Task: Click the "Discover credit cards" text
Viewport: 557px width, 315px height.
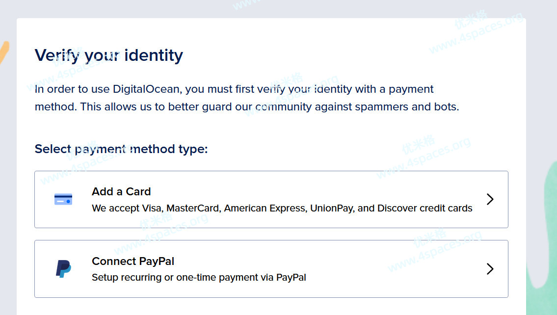Action: (424, 208)
